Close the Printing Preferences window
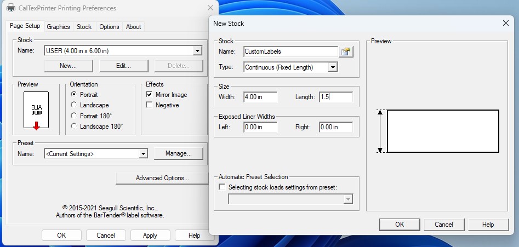Viewport: 519px width, 247px height. [210, 8]
